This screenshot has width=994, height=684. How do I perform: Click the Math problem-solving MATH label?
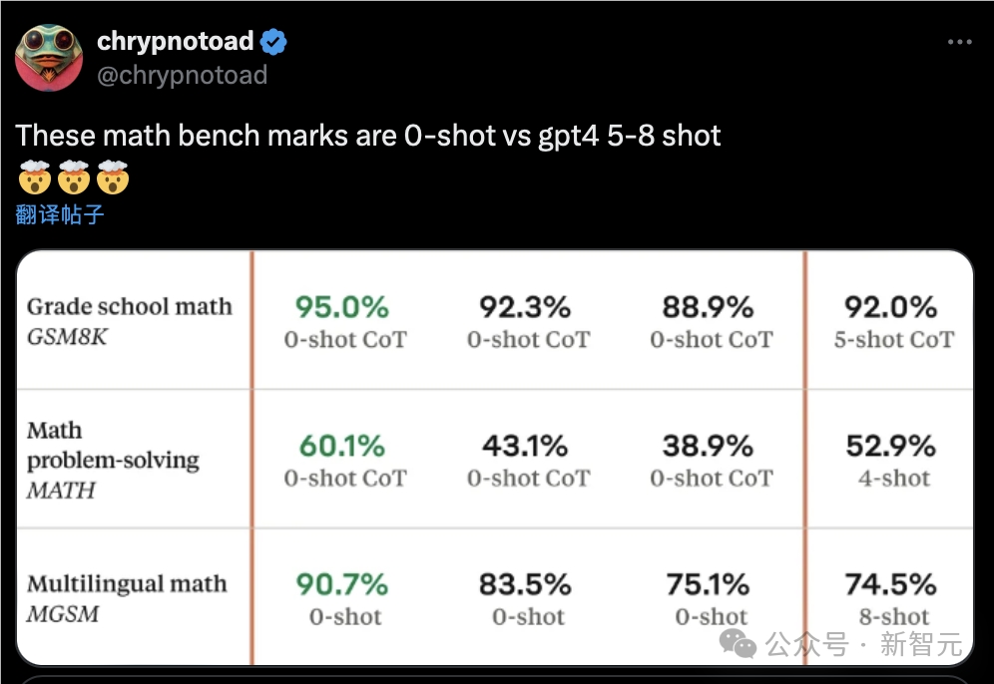click(113, 460)
